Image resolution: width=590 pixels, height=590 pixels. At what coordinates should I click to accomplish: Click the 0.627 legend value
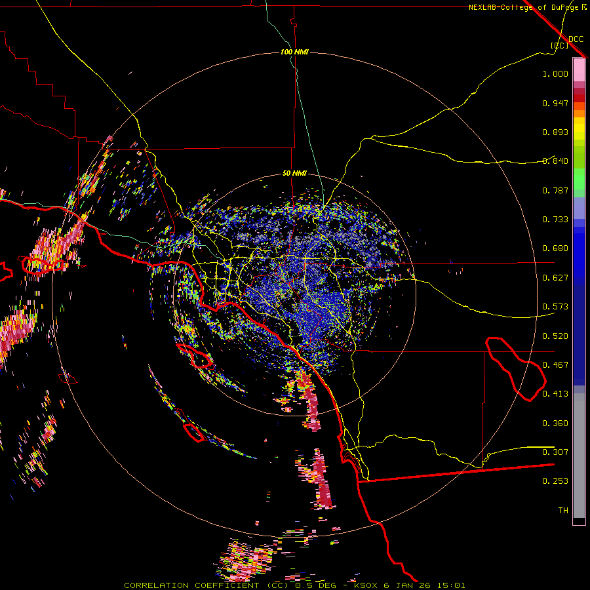tap(555, 278)
